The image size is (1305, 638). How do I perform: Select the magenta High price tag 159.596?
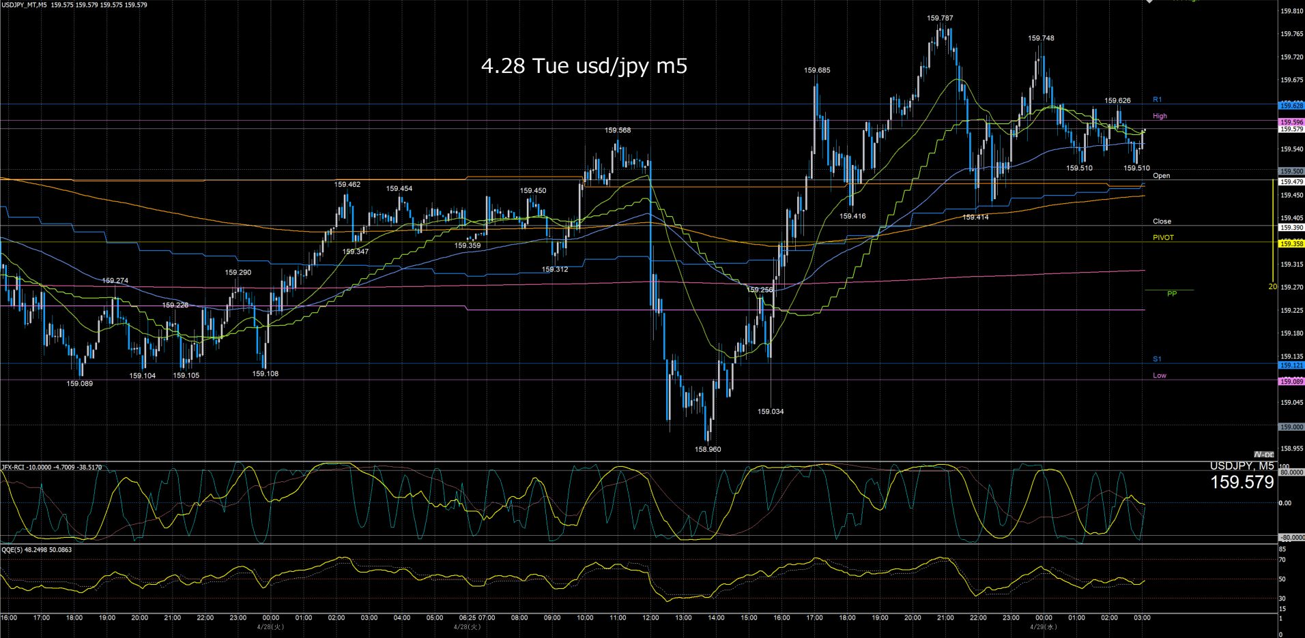point(1291,122)
